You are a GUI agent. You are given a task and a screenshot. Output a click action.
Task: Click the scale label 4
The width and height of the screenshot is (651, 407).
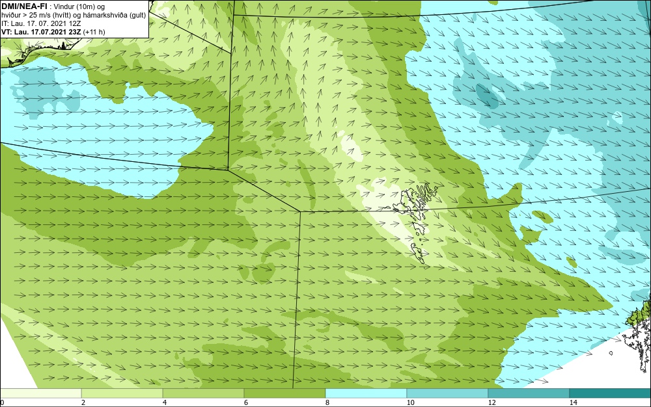[165, 402]
